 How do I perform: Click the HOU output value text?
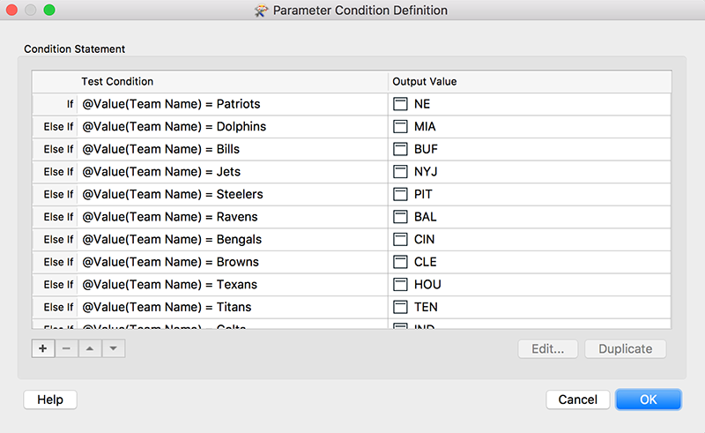pos(427,284)
